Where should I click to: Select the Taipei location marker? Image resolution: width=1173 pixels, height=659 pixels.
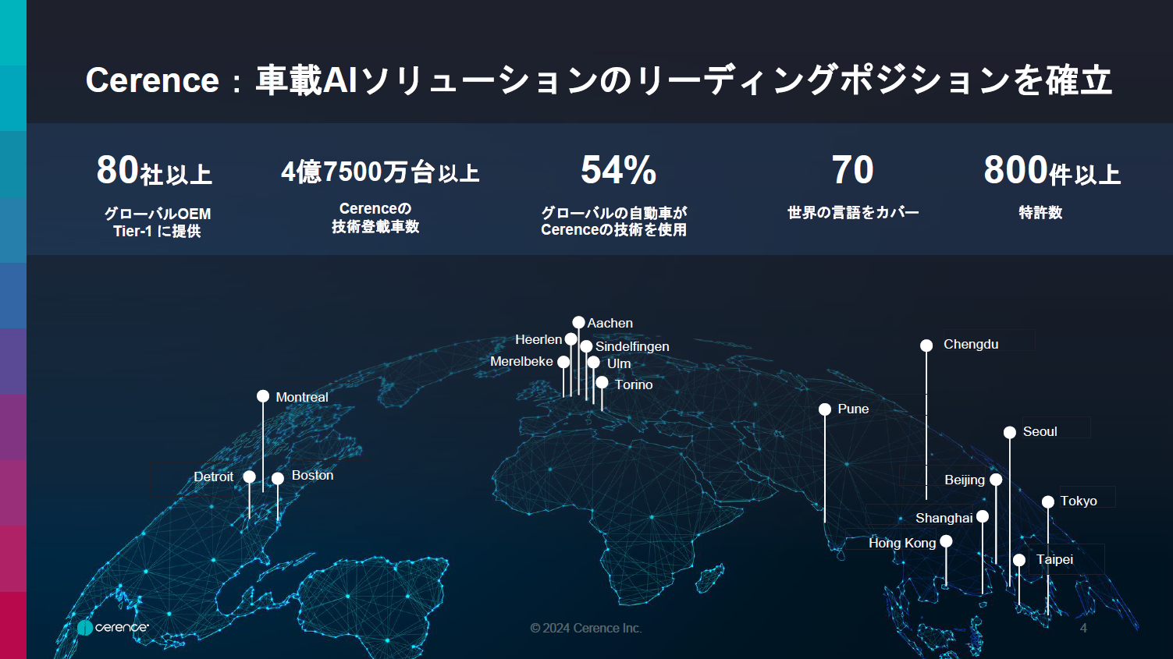1018,560
